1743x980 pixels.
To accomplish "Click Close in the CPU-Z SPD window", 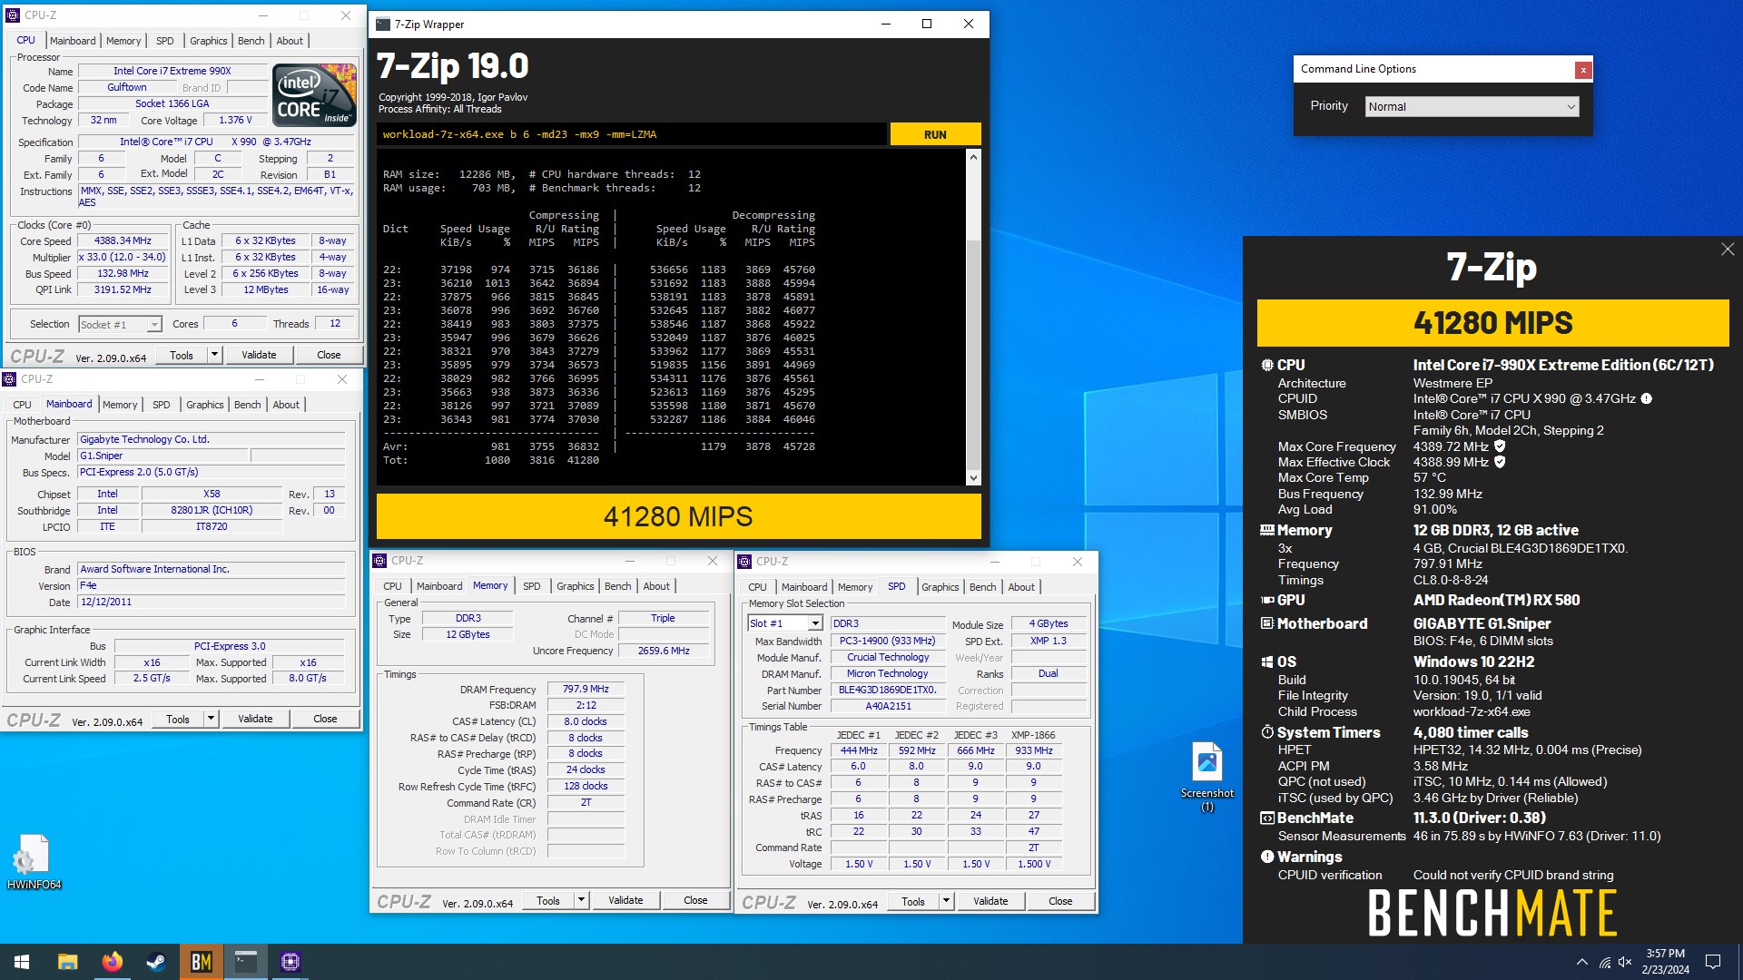I will click(x=1060, y=902).
